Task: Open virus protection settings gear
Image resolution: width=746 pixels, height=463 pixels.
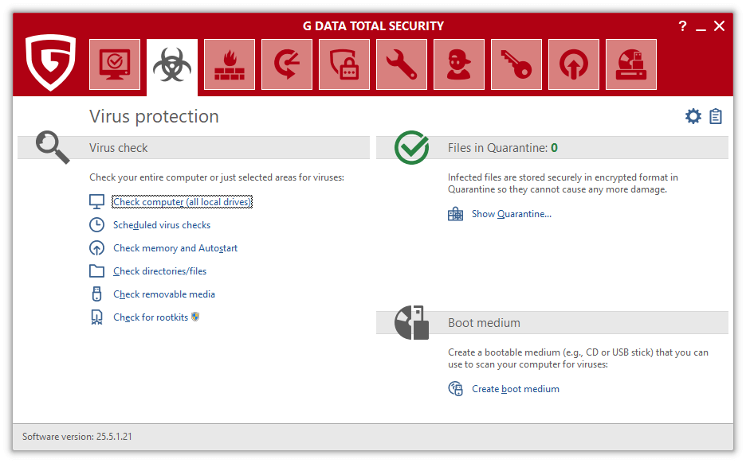Action: pyautogui.click(x=693, y=116)
